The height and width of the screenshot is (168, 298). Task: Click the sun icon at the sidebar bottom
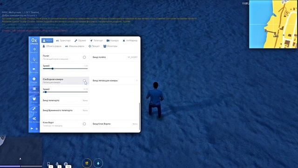36,129
